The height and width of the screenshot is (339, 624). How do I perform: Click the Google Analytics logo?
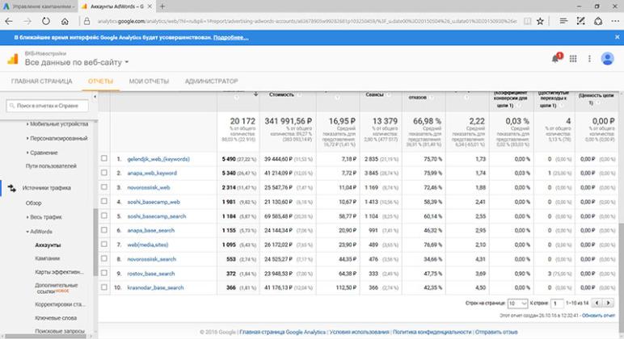[x=13, y=59]
